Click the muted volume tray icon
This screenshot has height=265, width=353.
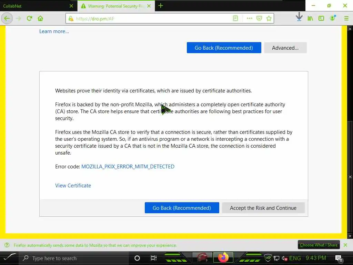[x=284, y=258]
